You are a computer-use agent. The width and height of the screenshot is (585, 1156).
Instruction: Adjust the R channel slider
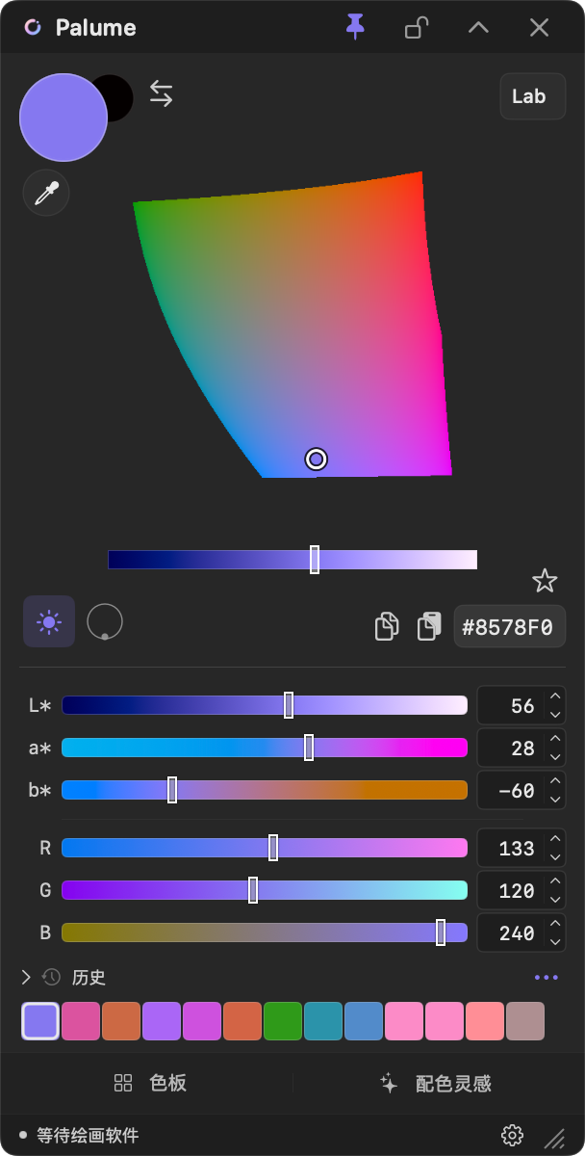click(265, 848)
